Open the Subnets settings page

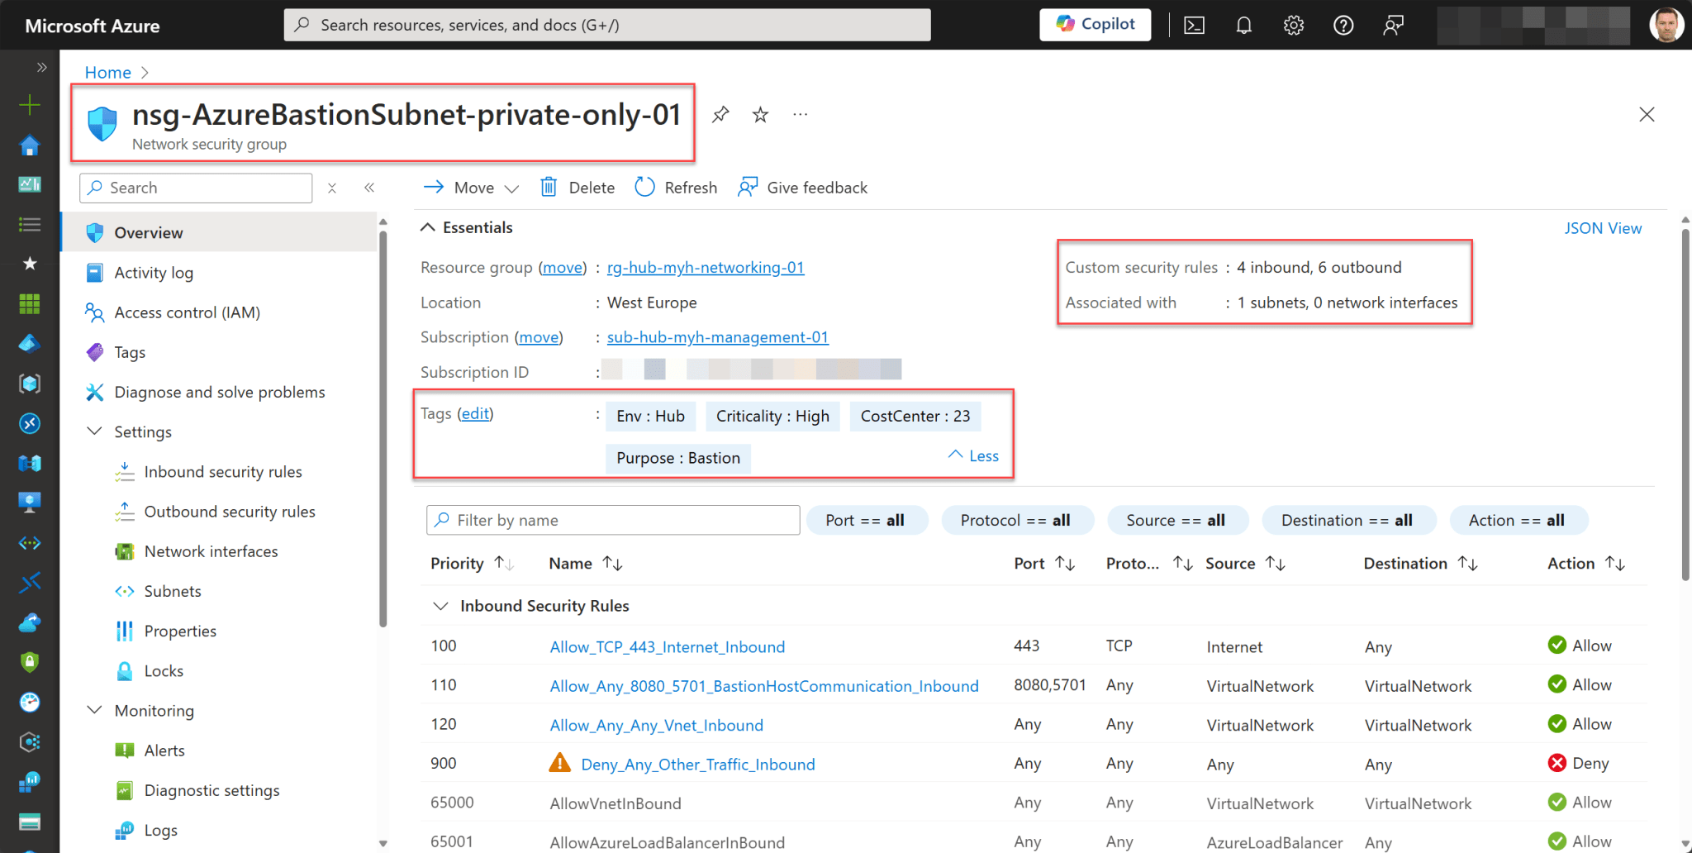click(172, 590)
